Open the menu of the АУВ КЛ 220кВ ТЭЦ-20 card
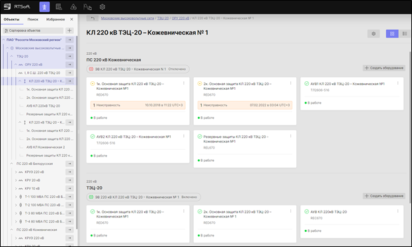This screenshot has width=412, height=247. [398, 211]
